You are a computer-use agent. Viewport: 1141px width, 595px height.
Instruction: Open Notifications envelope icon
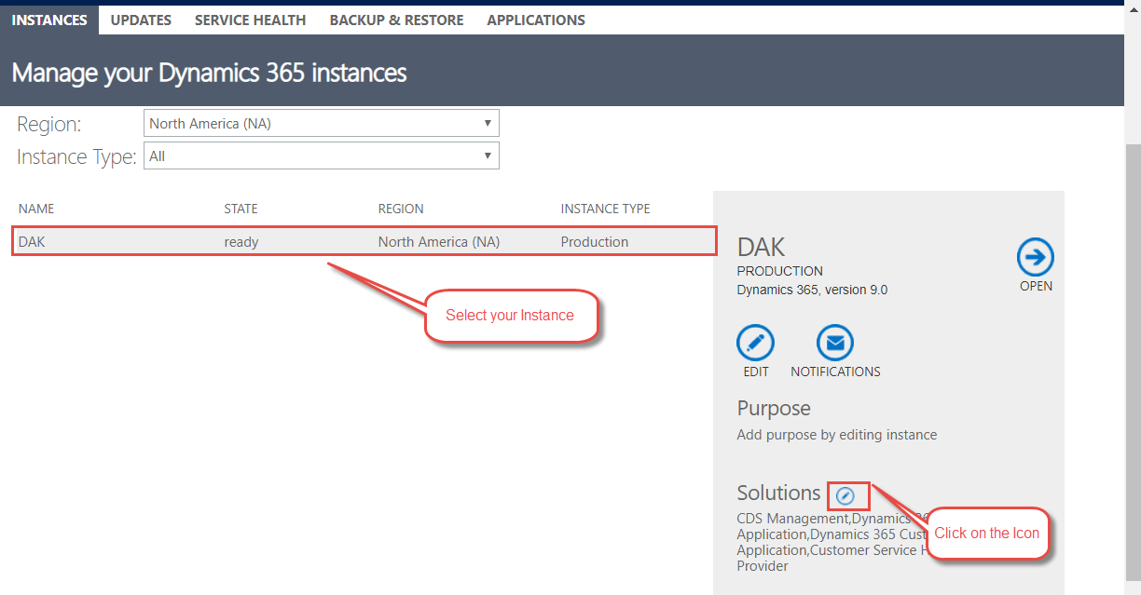835,344
